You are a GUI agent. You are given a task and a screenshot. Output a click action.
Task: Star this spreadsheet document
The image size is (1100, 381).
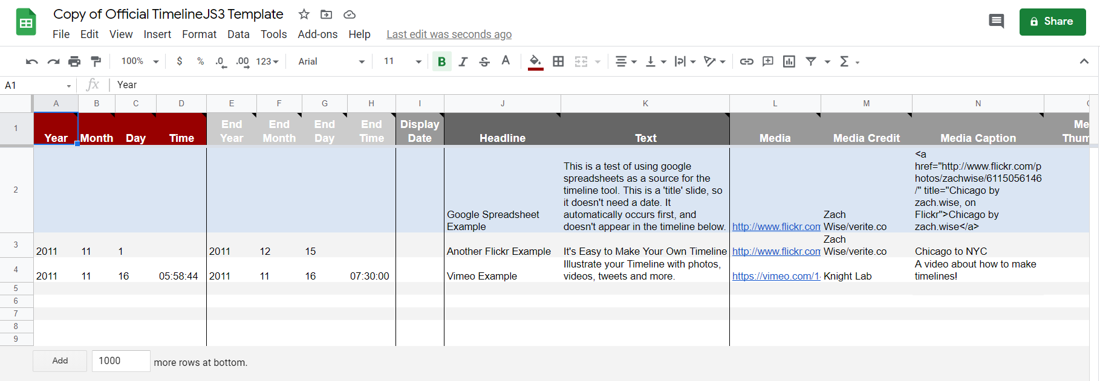[304, 14]
